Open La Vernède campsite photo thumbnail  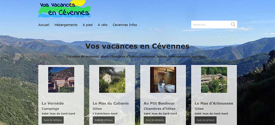61,80
